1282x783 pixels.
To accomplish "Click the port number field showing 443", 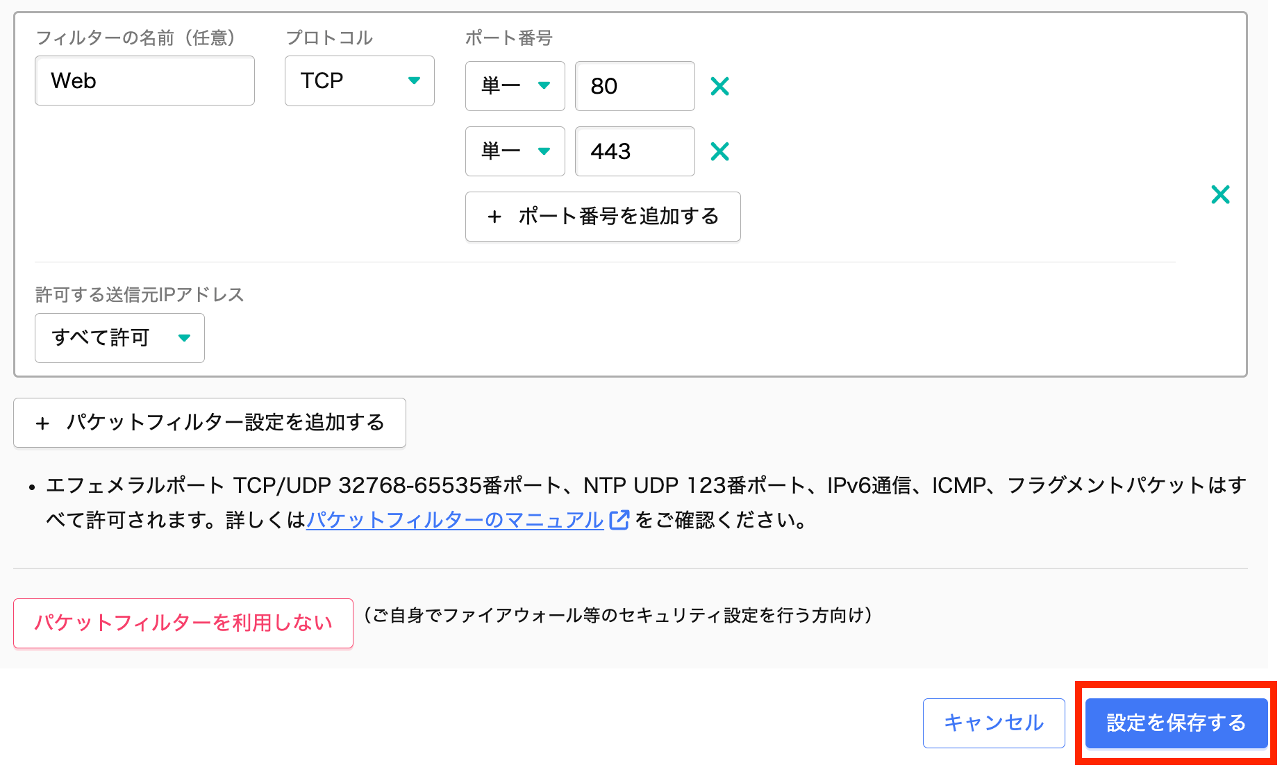I will pyautogui.click(x=635, y=151).
